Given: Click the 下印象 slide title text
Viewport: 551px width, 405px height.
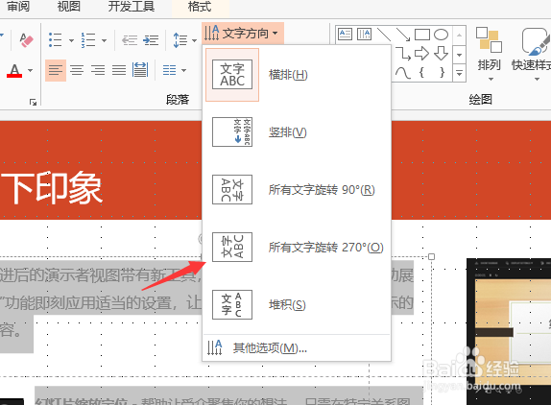Looking at the screenshot, I should tap(51, 188).
